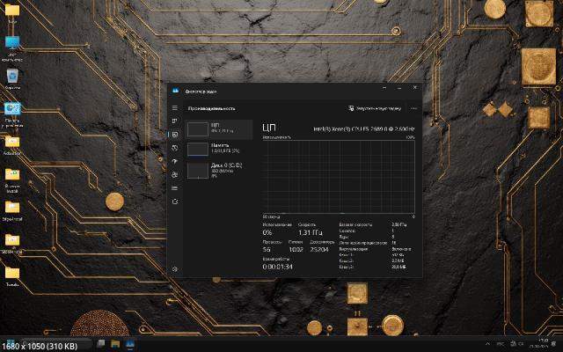Image resolution: width=563 pixels, height=352 pixels.
Task: Open App history from the sidebar
Action: [175, 148]
